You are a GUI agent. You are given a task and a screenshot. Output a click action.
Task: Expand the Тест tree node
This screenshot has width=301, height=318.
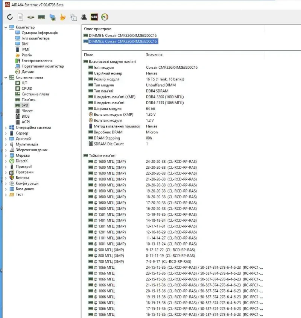pos(6,195)
